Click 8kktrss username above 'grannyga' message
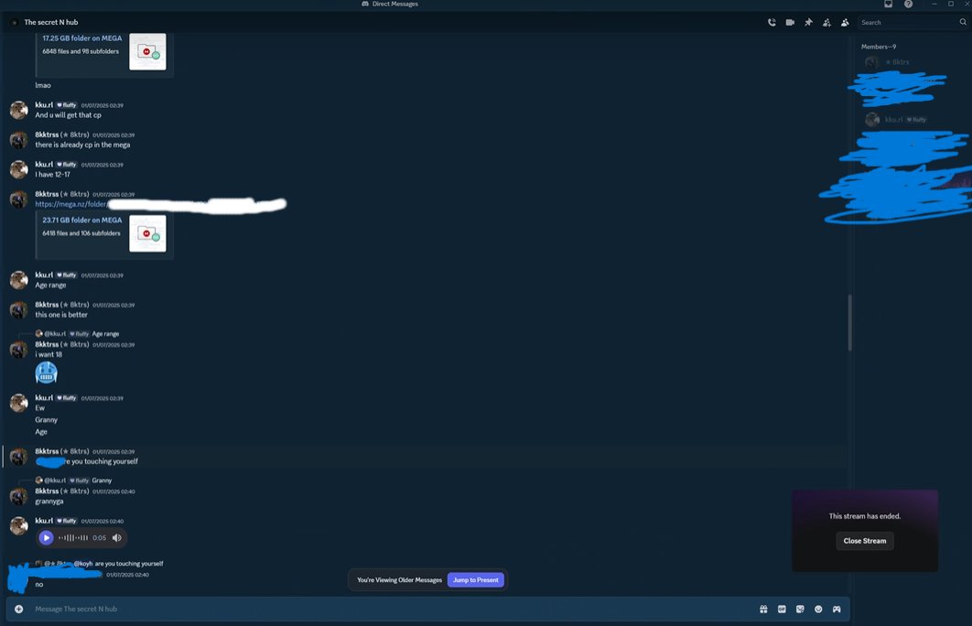The width and height of the screenshot is (972, 626). (47, 491)
